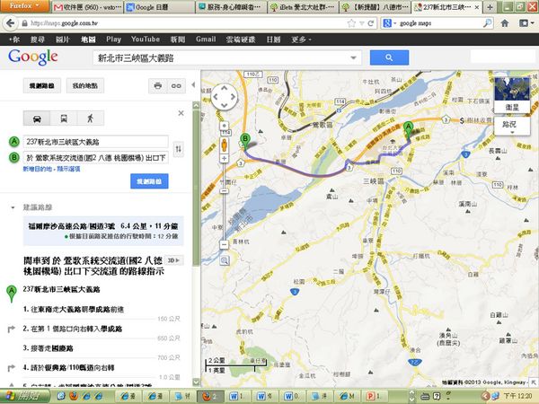The height and width of the screenshot is (404, 539).
Task: Click the print directions icon
Action: point(157,85)
